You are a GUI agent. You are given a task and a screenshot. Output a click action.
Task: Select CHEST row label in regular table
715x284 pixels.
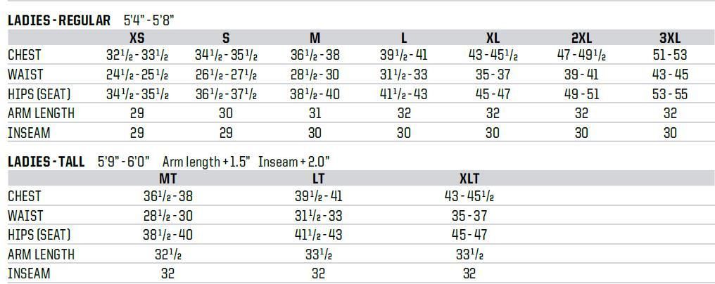24,55
